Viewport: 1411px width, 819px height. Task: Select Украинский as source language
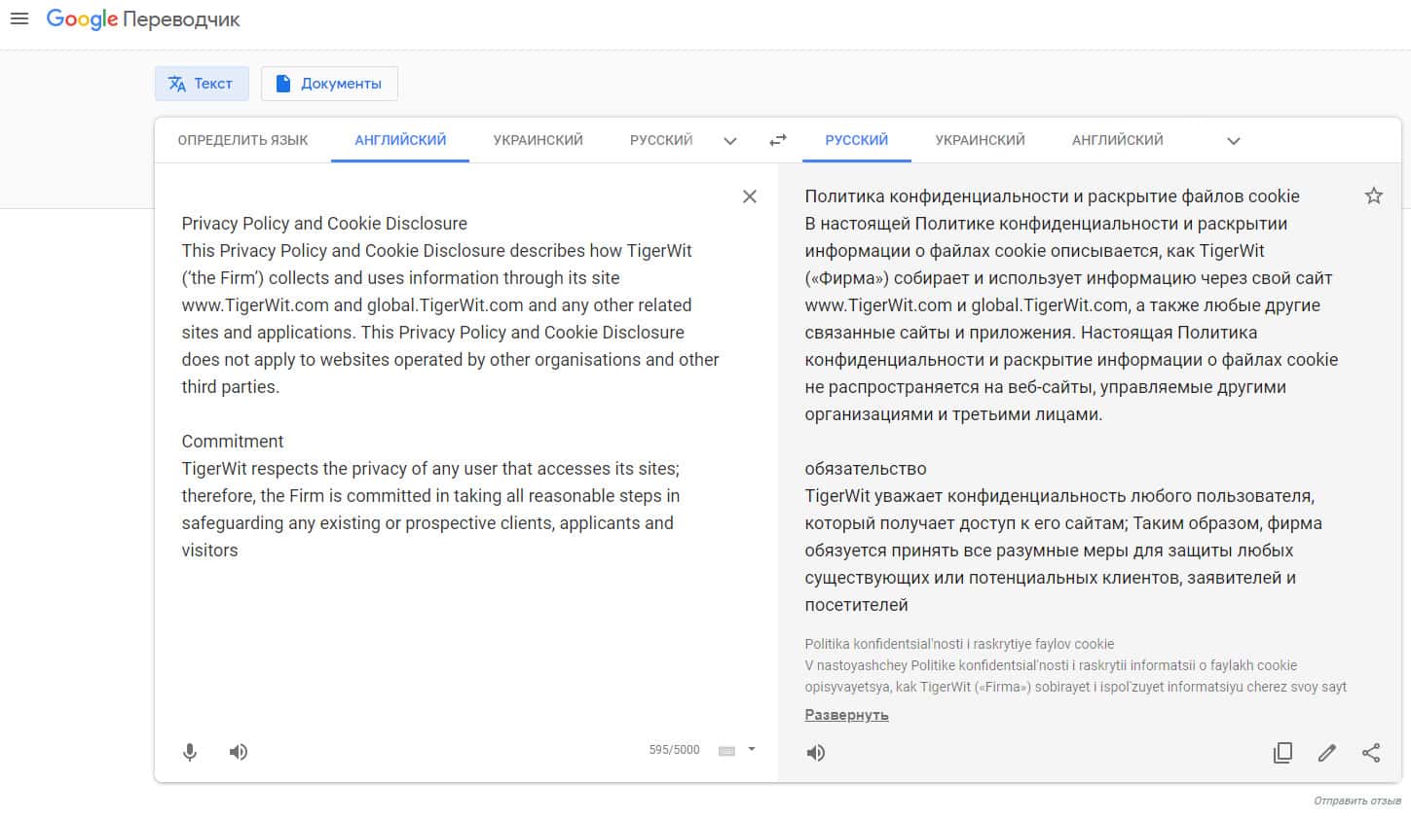click(538, 140)
